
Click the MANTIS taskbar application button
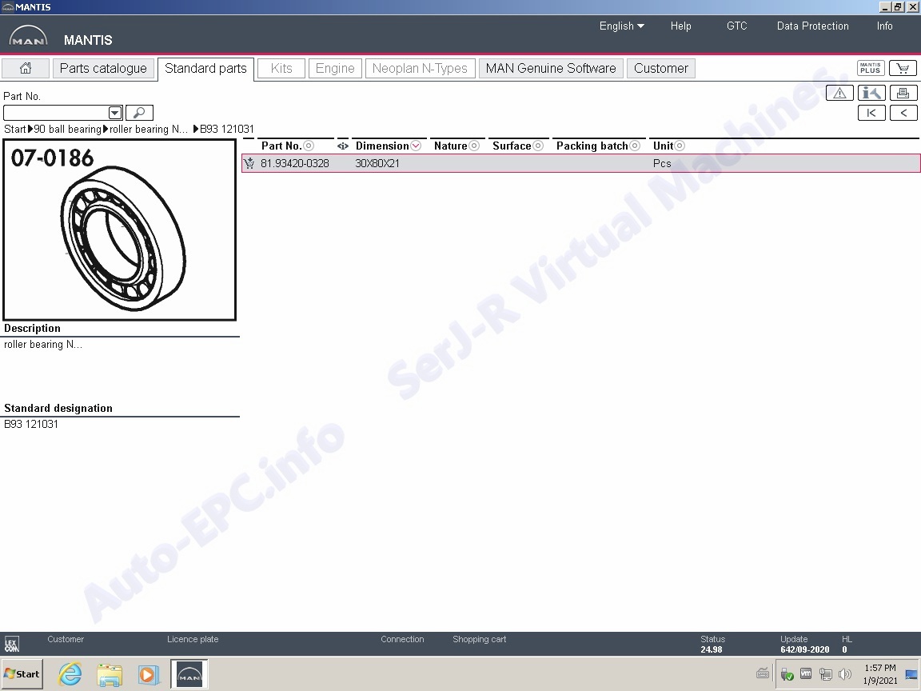pyautogui.click(x=189, y=674)
